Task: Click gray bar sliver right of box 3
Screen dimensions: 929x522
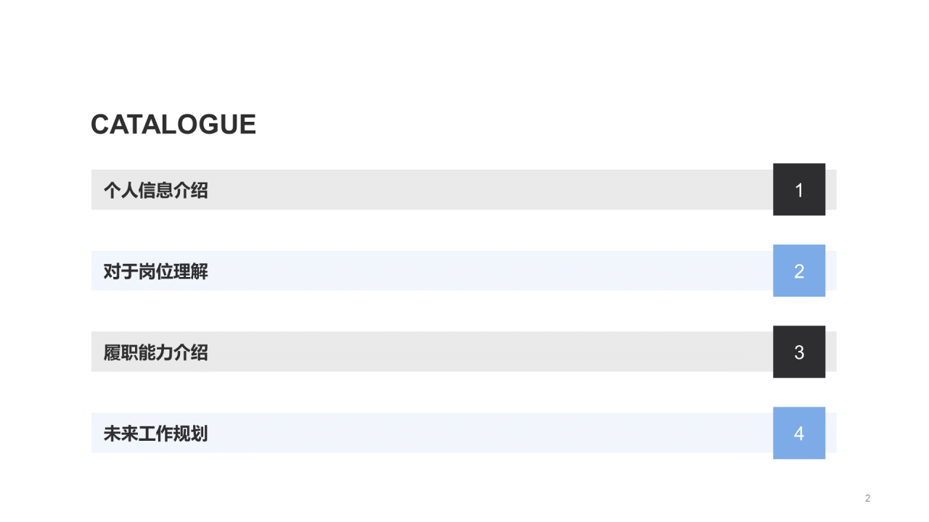Action: 831,352
